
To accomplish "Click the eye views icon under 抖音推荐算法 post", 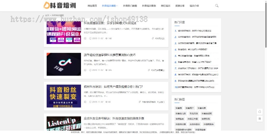I will [107, 70].
